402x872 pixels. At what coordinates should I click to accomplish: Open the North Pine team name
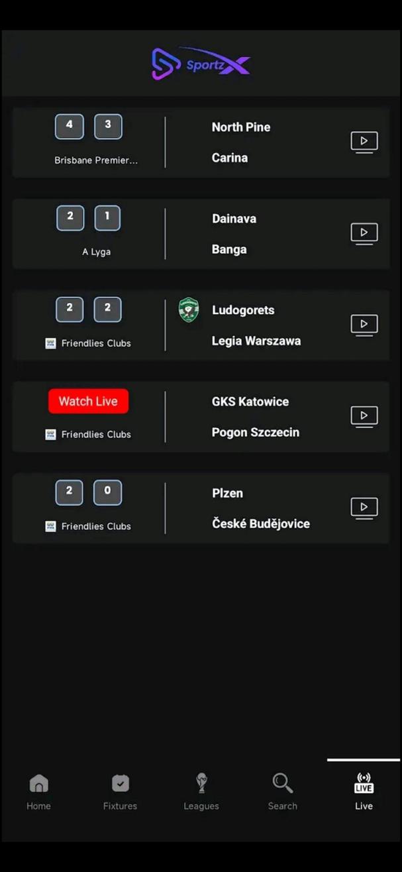tap(241, 127)
